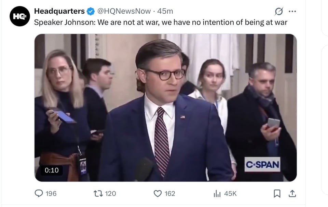The width and height of the screenshot is (328, 207).
Task: Open the post via 45m timestamp
Action: [165, 11]
